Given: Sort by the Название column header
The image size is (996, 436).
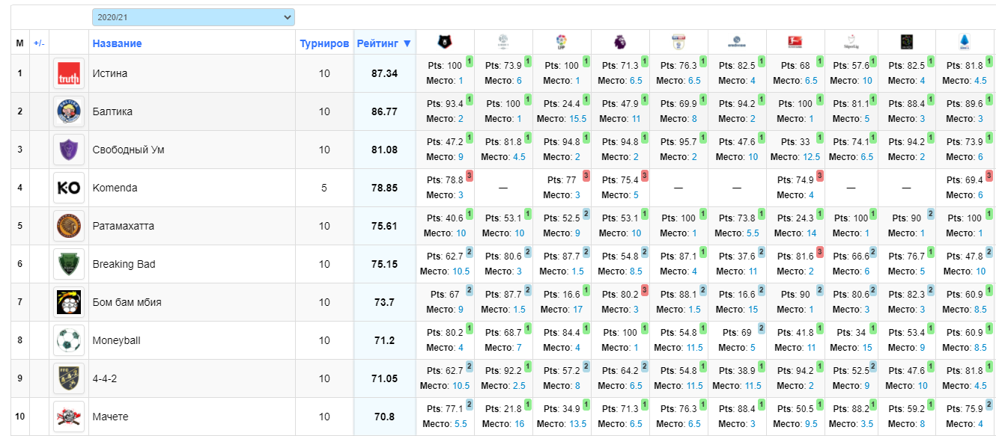Looking at the screenshot, I should pos(118,43).
